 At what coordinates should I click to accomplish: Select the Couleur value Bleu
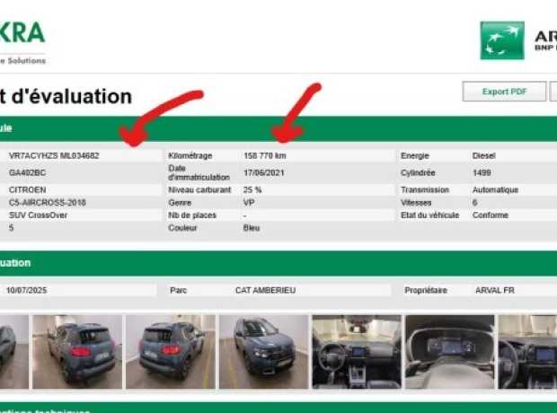[x=252, y=228]
